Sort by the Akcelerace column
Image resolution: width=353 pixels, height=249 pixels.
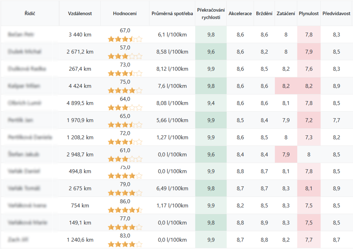(x=240, y=13)
